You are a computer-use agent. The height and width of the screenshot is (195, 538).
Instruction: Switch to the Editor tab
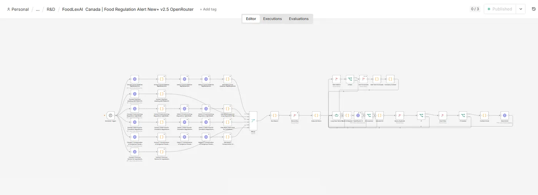(251, 18)
